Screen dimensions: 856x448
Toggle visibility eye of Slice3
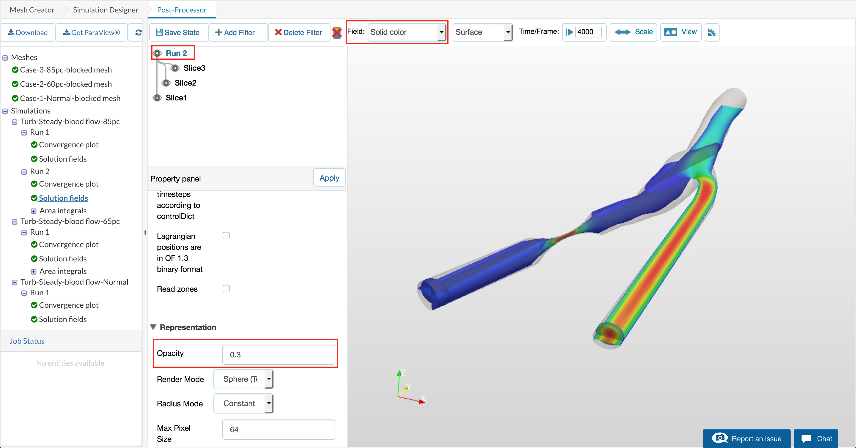tap(175, 68)
